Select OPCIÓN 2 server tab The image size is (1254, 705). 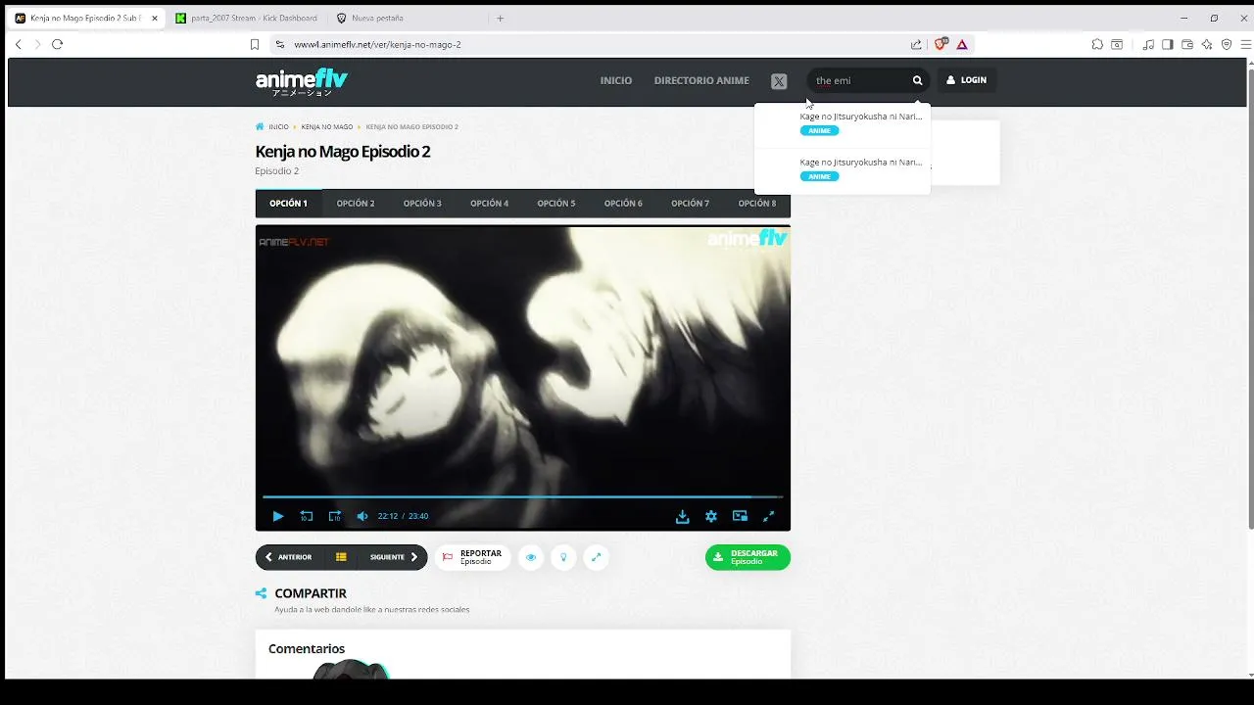pos(356,204)
